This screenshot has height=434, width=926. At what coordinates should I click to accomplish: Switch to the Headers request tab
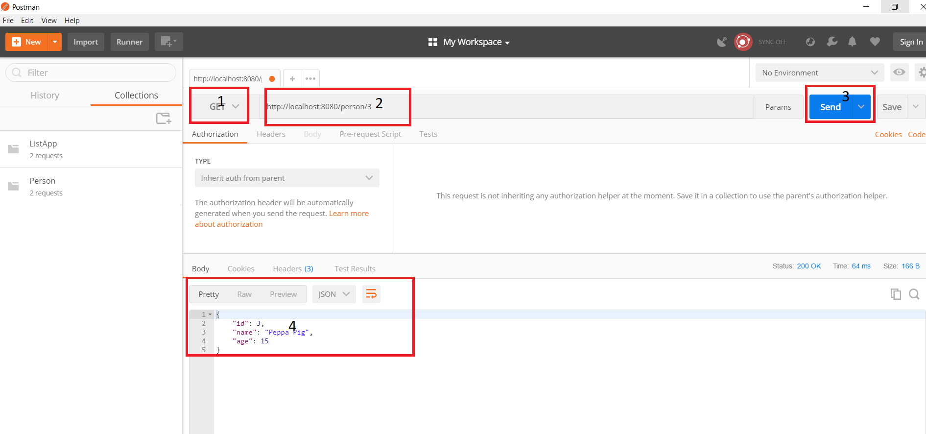point(271,134)
